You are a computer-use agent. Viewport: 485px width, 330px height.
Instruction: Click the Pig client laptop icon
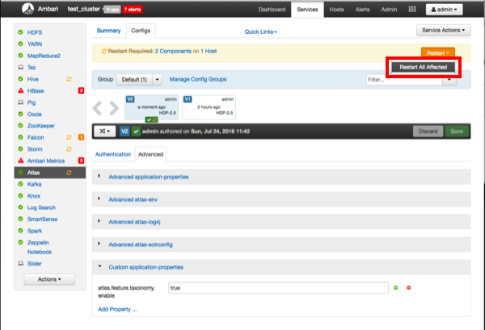(x=21, y=102)
